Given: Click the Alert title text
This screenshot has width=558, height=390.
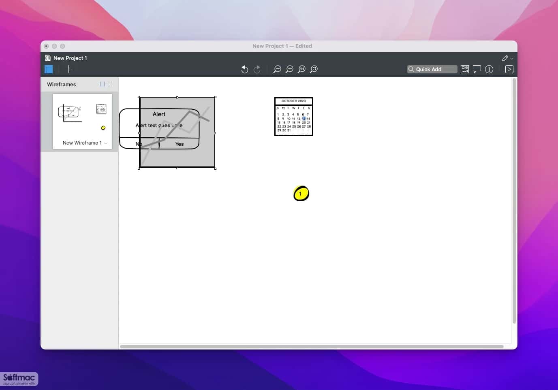Looking at the screenshot, I should (x=159, y=114).
